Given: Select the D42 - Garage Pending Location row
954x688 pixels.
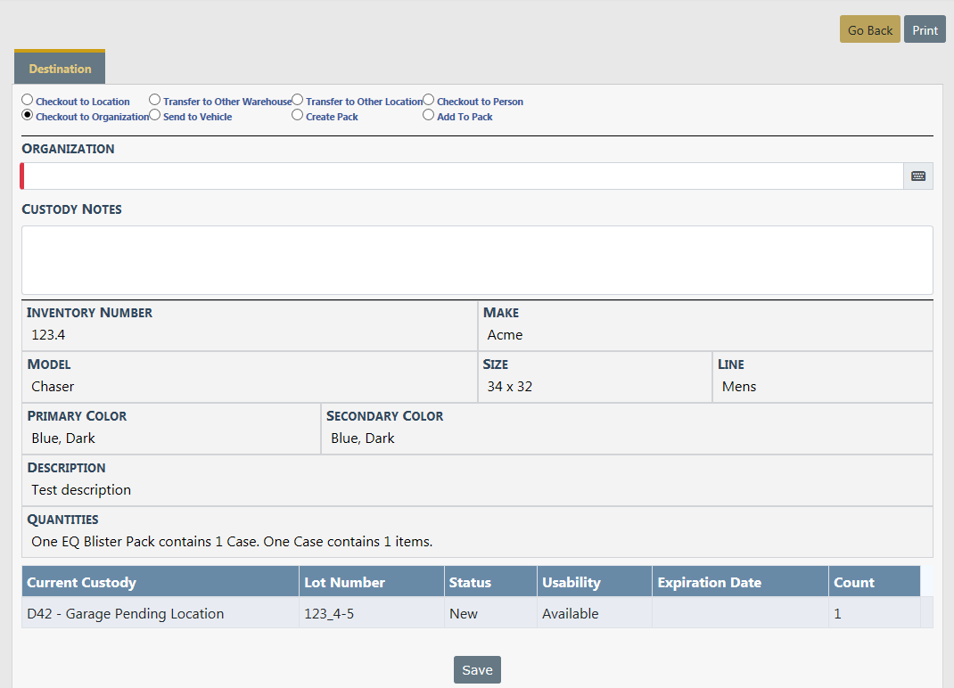Looking at the screenshot, I should (126, 614).
